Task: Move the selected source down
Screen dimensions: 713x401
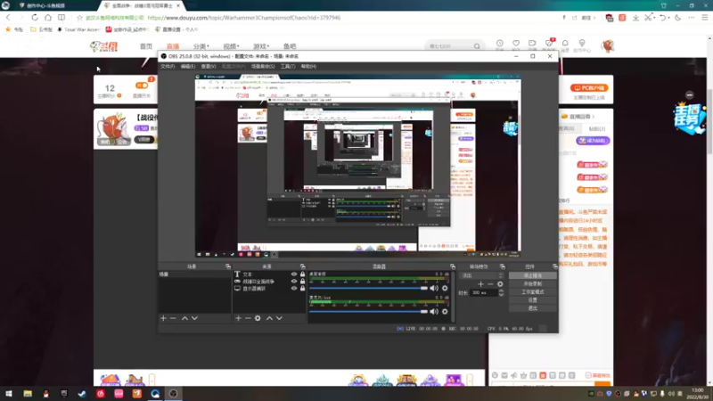Action: (279, 318)
